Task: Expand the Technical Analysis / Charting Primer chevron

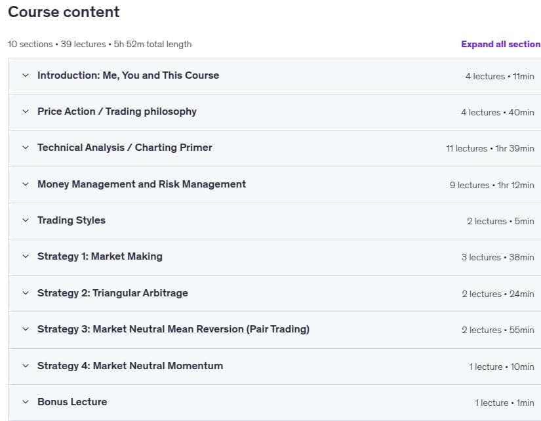Action: [x=26, y=148]
